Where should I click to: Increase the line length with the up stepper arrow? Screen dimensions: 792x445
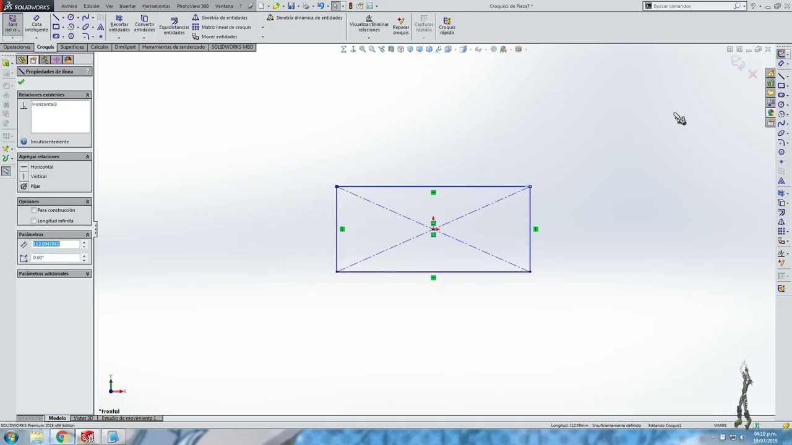84,242
